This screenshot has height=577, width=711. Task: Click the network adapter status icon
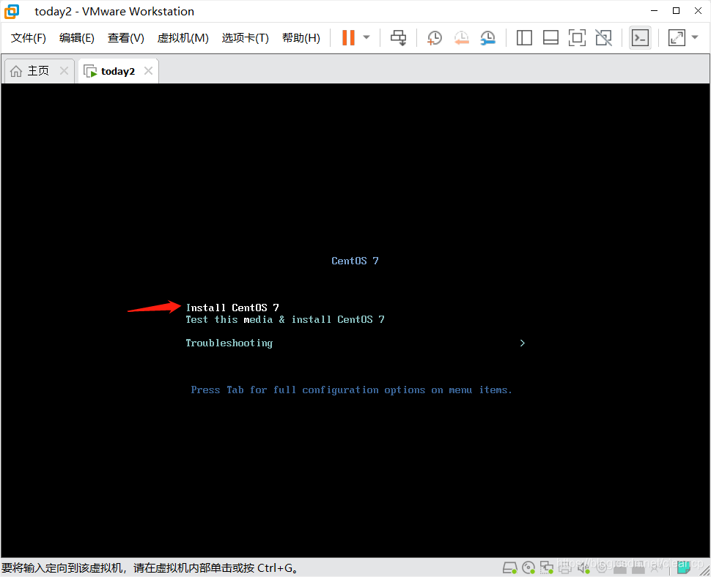tap(546, 567)
